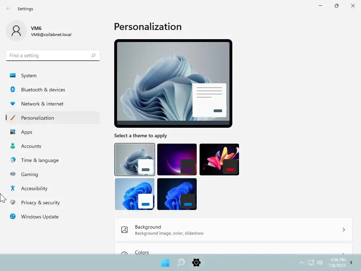
Task: Apply the light blue bloom theme
Action: [135, 194]
